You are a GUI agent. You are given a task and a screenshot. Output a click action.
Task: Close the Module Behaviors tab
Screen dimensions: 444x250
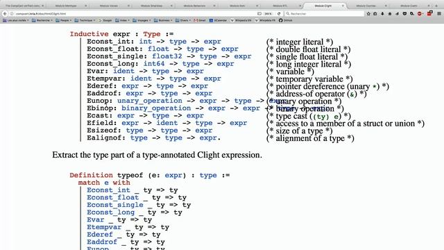click(x=214, y=6)
